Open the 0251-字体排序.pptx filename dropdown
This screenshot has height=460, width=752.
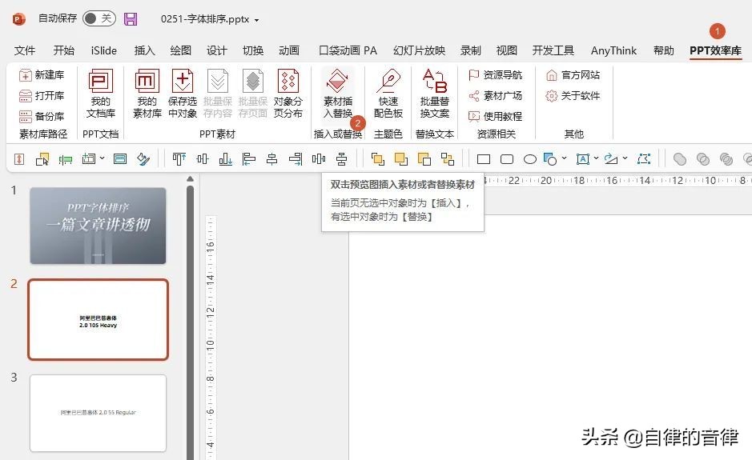(x=256, y=20)
